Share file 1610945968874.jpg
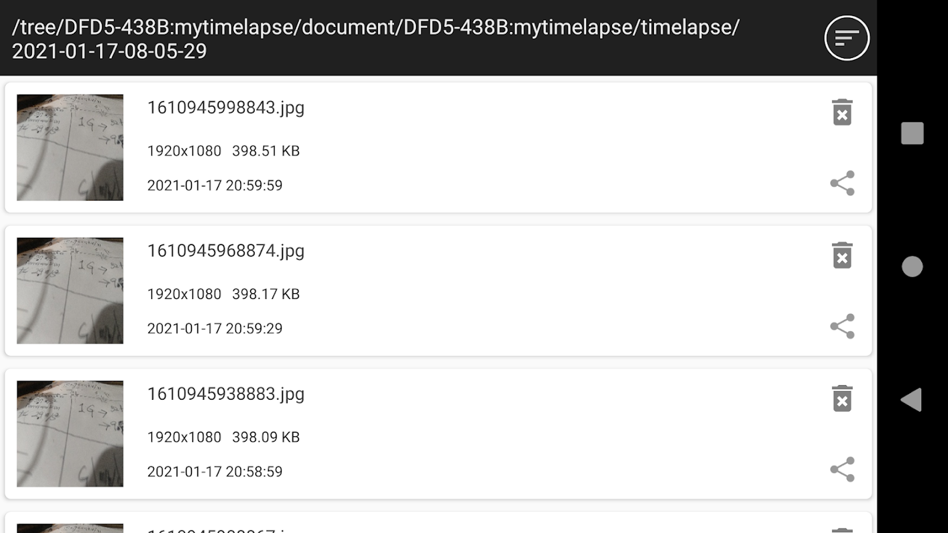948x533 pixels. click(x=842, y=326)
